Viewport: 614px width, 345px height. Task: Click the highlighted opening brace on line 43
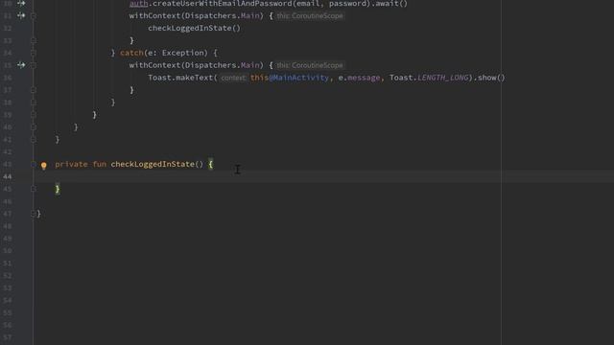[x=211, y=164]
